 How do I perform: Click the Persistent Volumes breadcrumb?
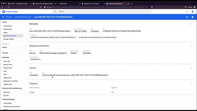(x=23, y=17)
